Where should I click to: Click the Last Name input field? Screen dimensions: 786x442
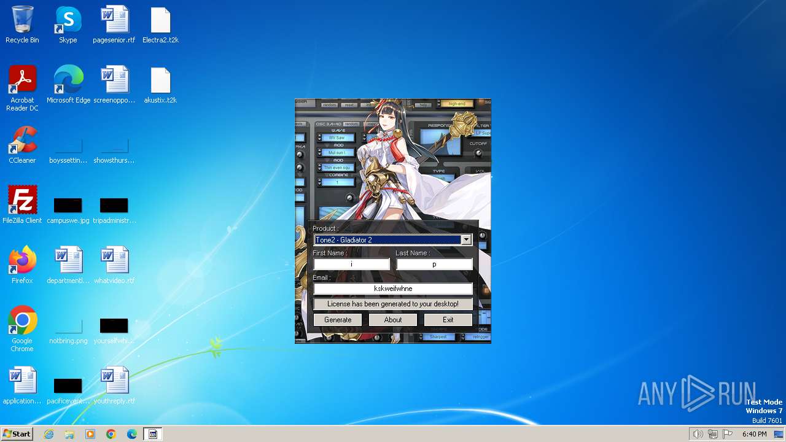434,264
